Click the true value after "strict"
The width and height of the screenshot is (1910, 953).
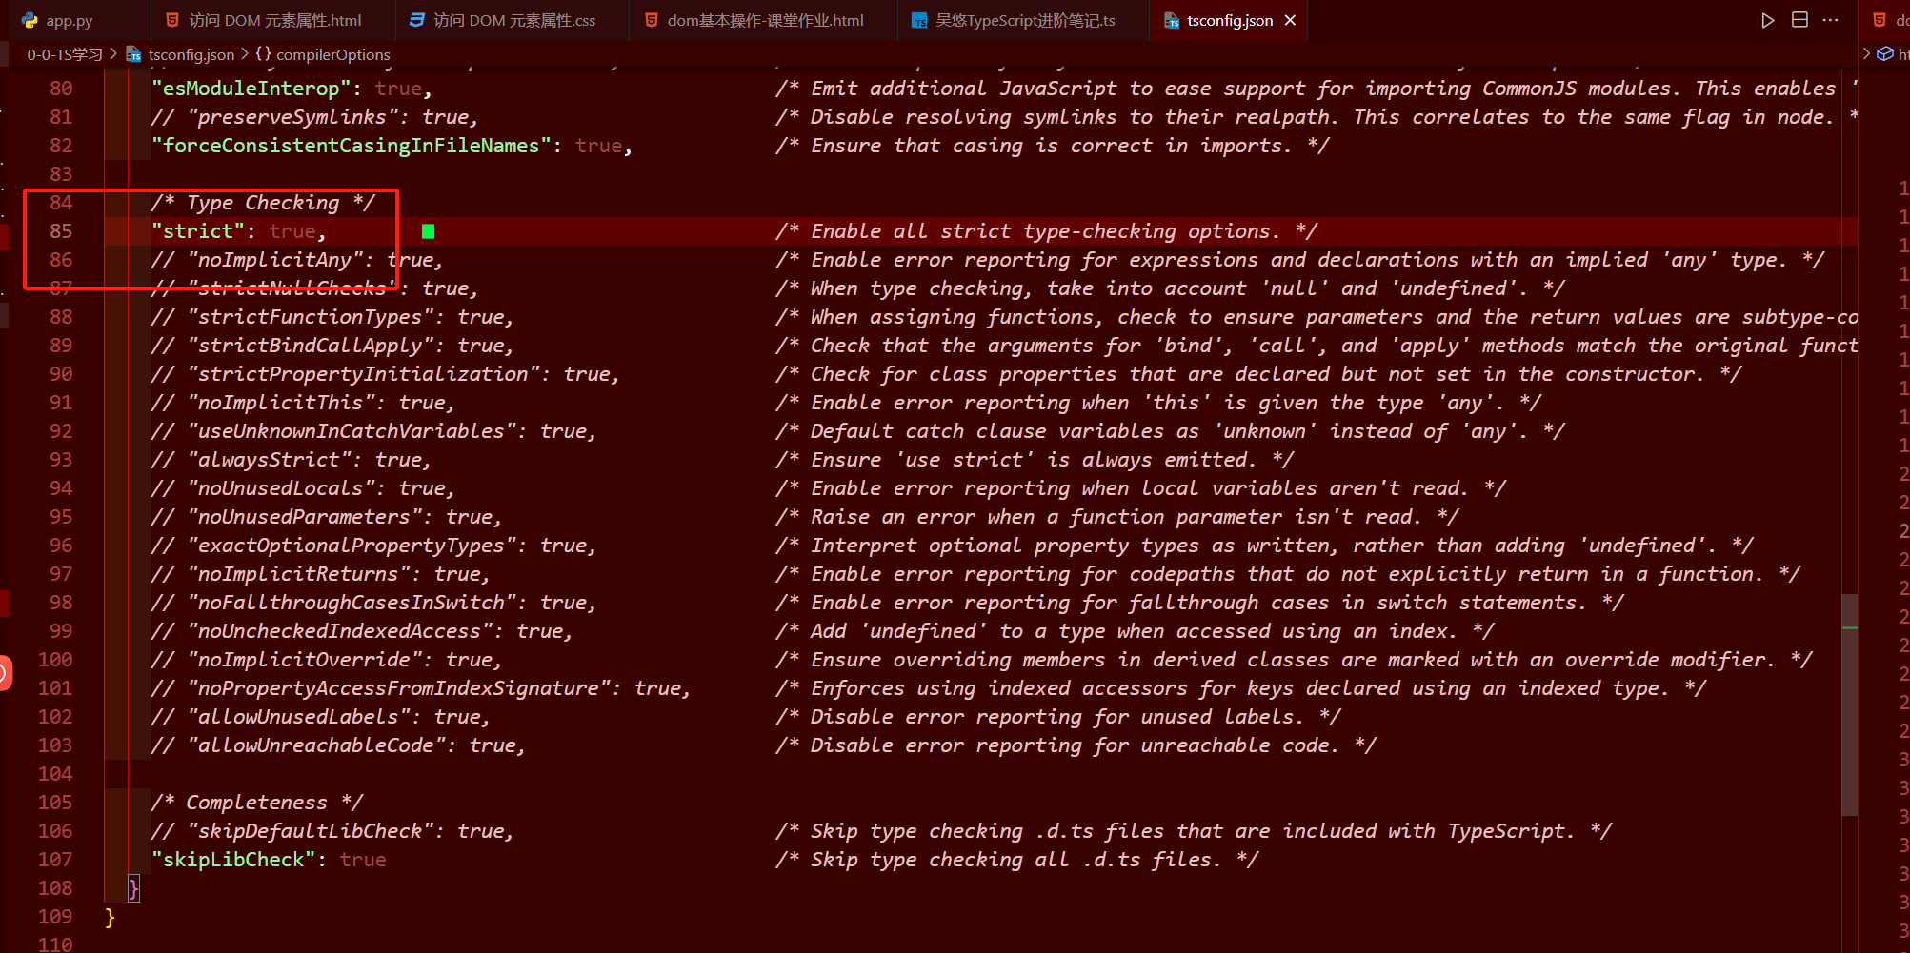292,231
